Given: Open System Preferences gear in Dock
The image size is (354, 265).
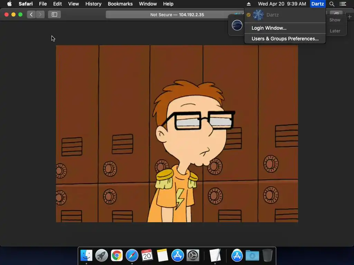Looking at the screenshot, I should [193, 256].
